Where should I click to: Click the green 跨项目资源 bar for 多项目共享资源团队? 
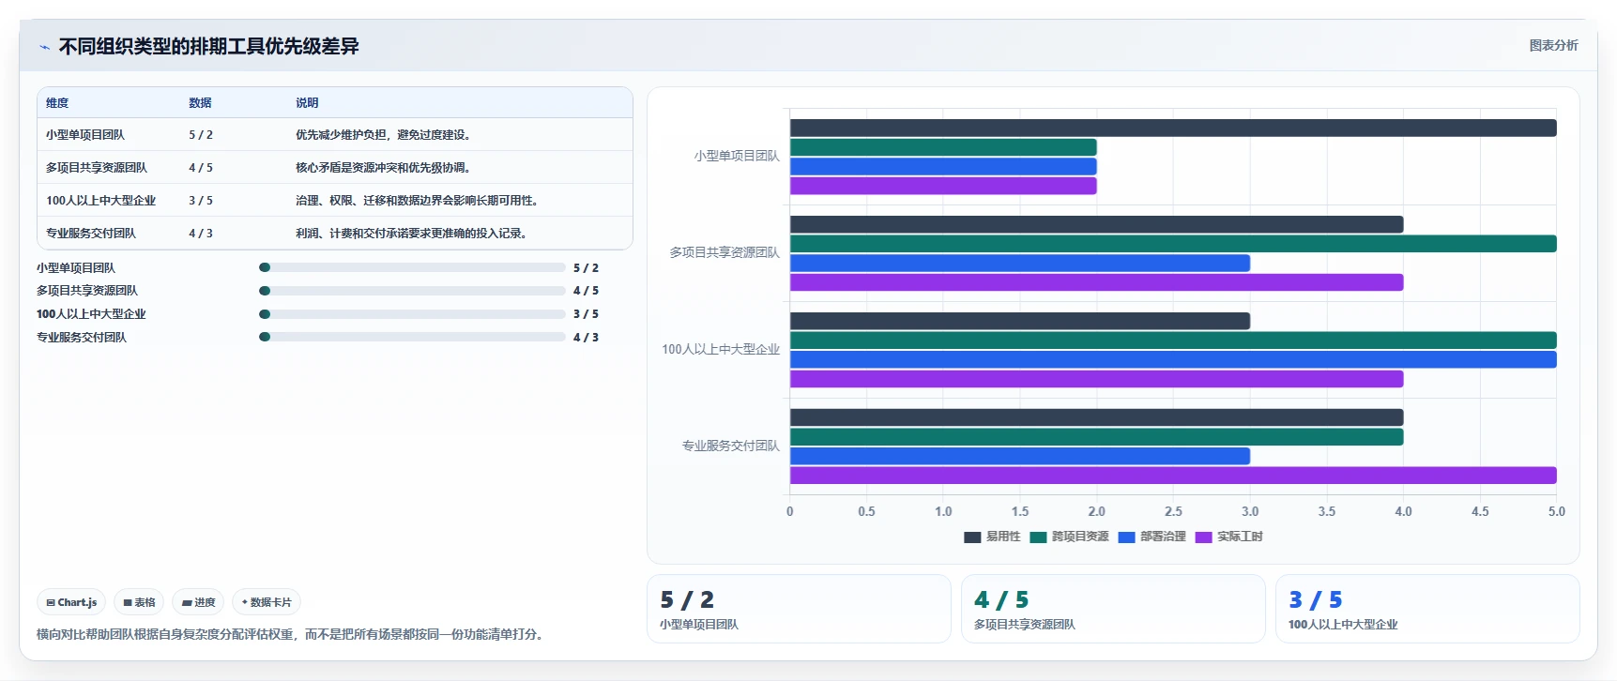1173,244
